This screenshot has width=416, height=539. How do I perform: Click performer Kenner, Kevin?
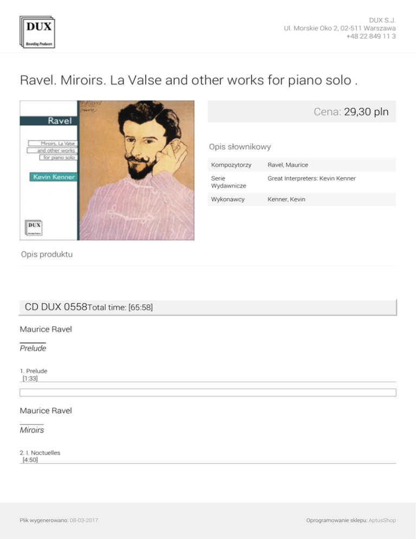[286, 199]
